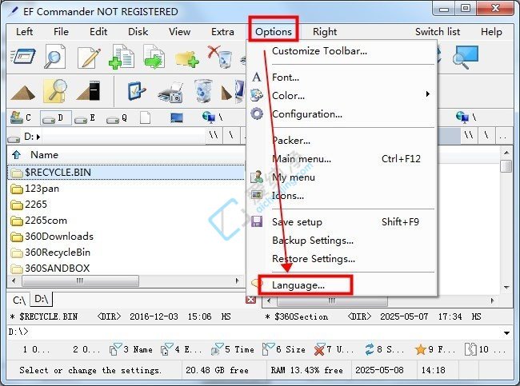Open the Switch list menu
Image resolution: width=520 pixels, height=386 pixels.
coord(438,32)
